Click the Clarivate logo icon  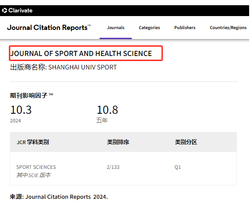5,10
